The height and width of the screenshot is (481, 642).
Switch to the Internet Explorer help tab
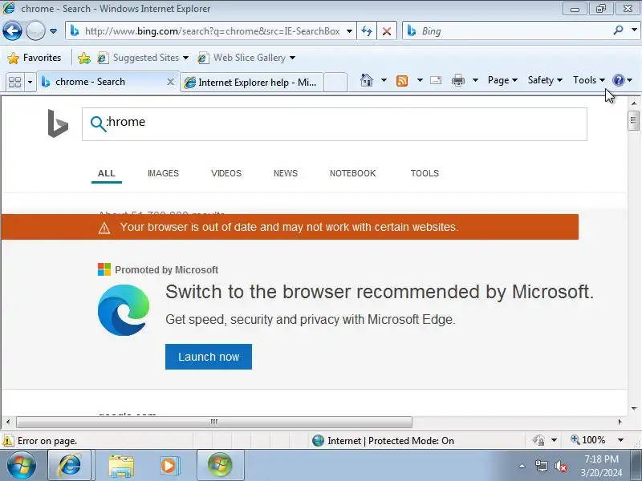tap(252, 83)
